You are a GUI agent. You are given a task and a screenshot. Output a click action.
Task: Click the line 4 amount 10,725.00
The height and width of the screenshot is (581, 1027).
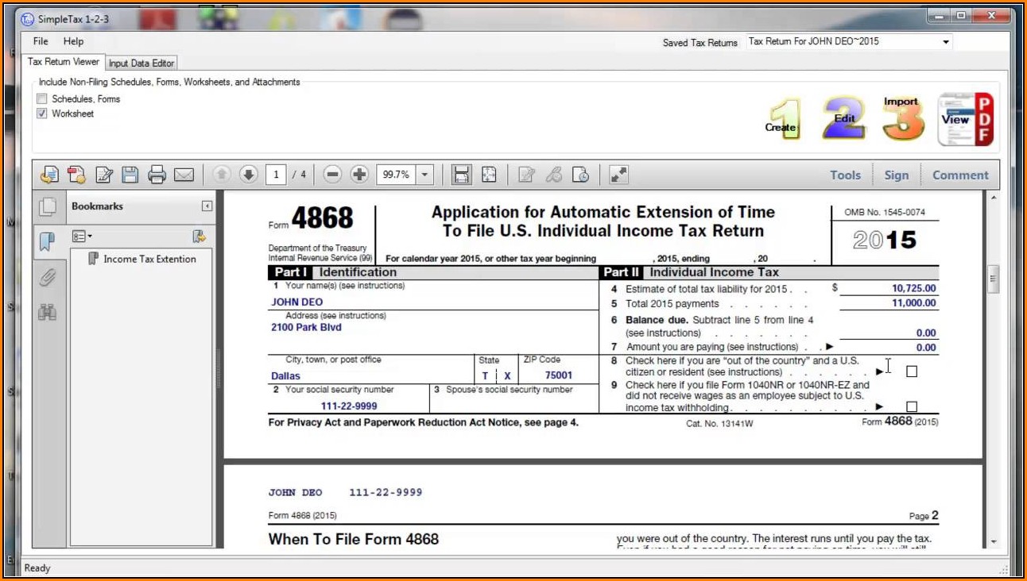tap(914, 289)
